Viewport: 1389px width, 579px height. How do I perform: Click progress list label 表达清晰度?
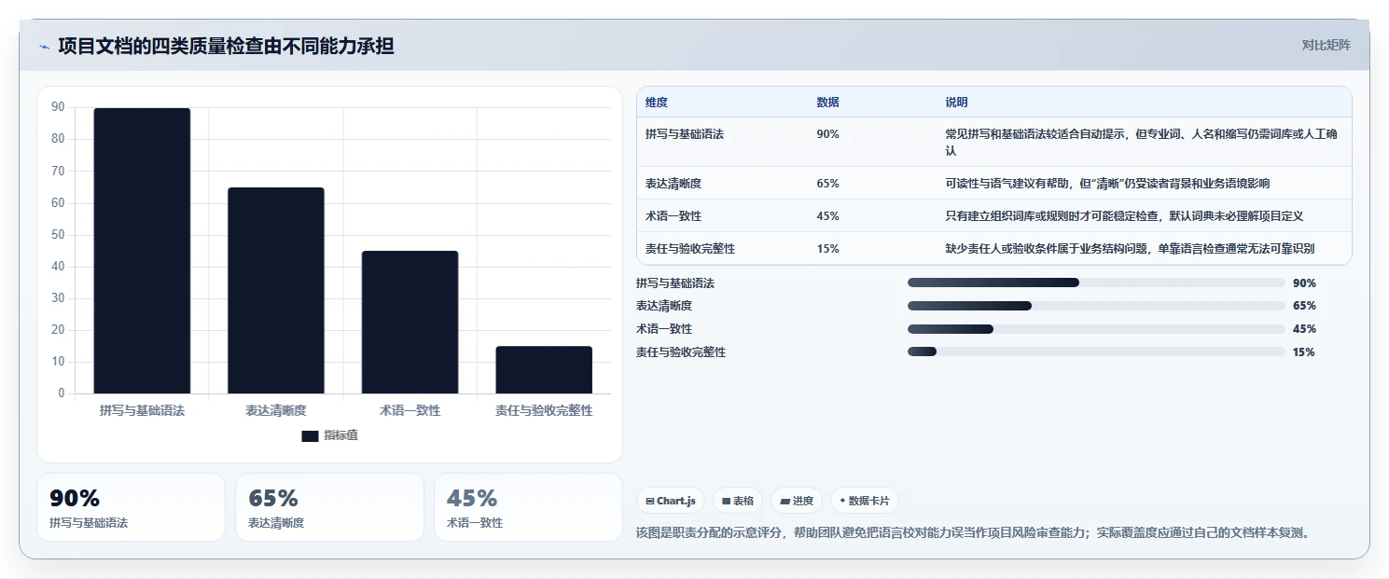pos(664,306)
